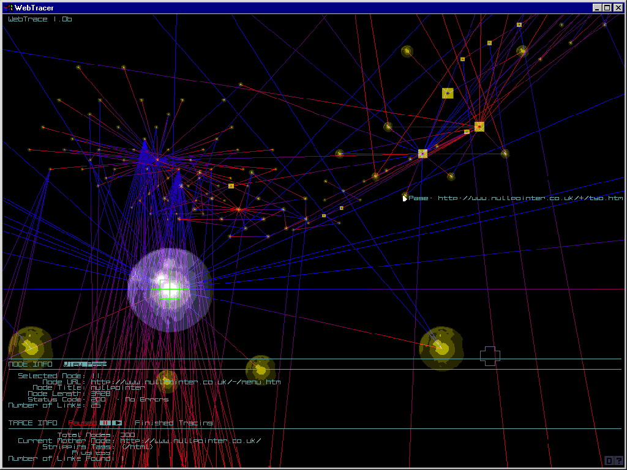Screen dimensions: 627x470
Task: Select the largest yellow square node
Action: pyautogui.click(x=448, y=93)
